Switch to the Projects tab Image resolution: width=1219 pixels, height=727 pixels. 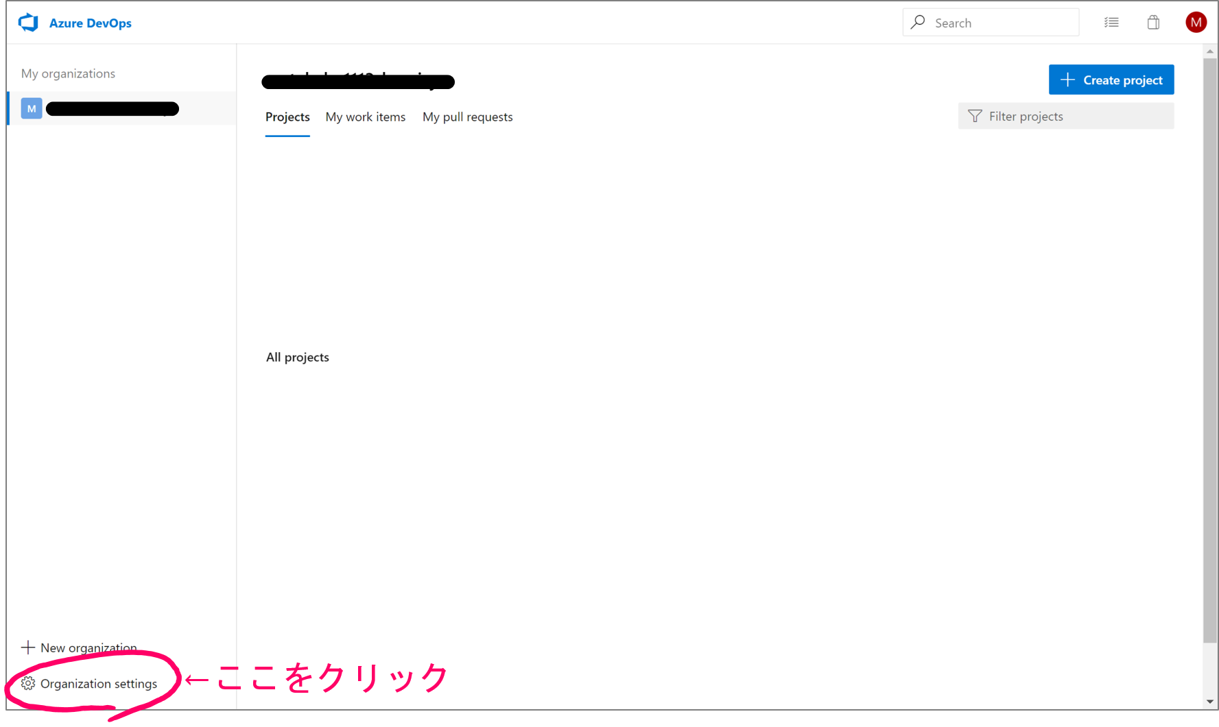point(287,116)
